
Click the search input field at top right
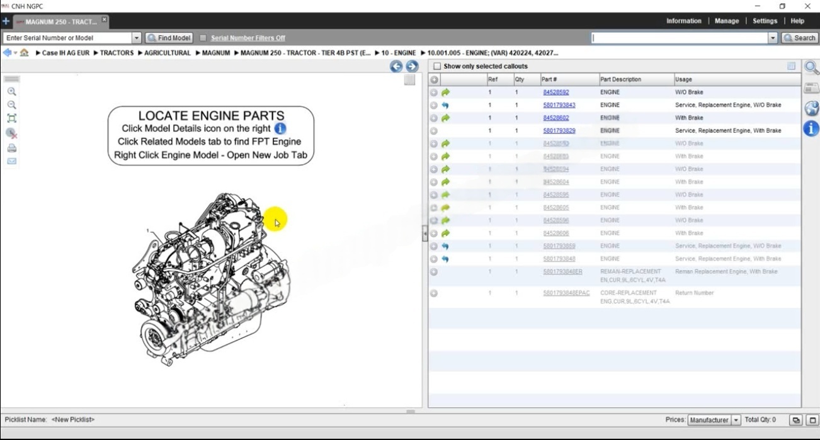click(x=679, y=38)
